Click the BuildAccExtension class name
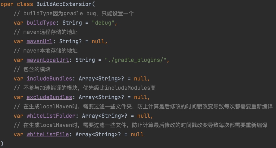 tap(62, 4)
